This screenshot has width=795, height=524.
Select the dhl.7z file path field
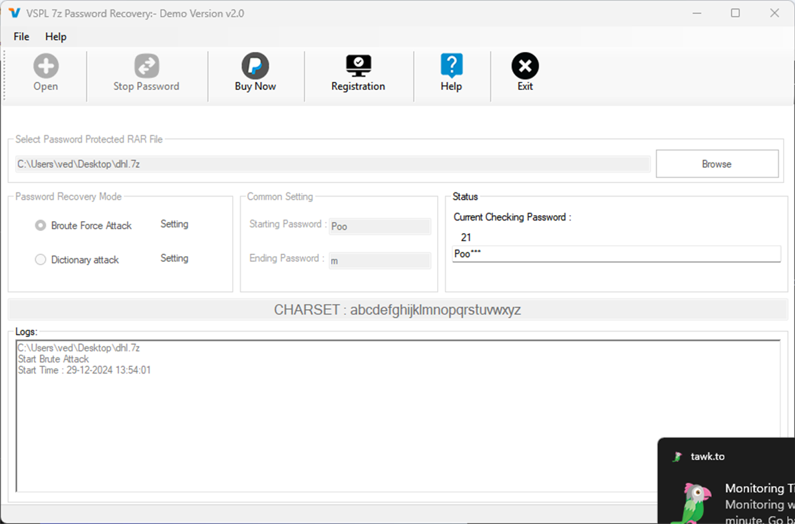333,163
